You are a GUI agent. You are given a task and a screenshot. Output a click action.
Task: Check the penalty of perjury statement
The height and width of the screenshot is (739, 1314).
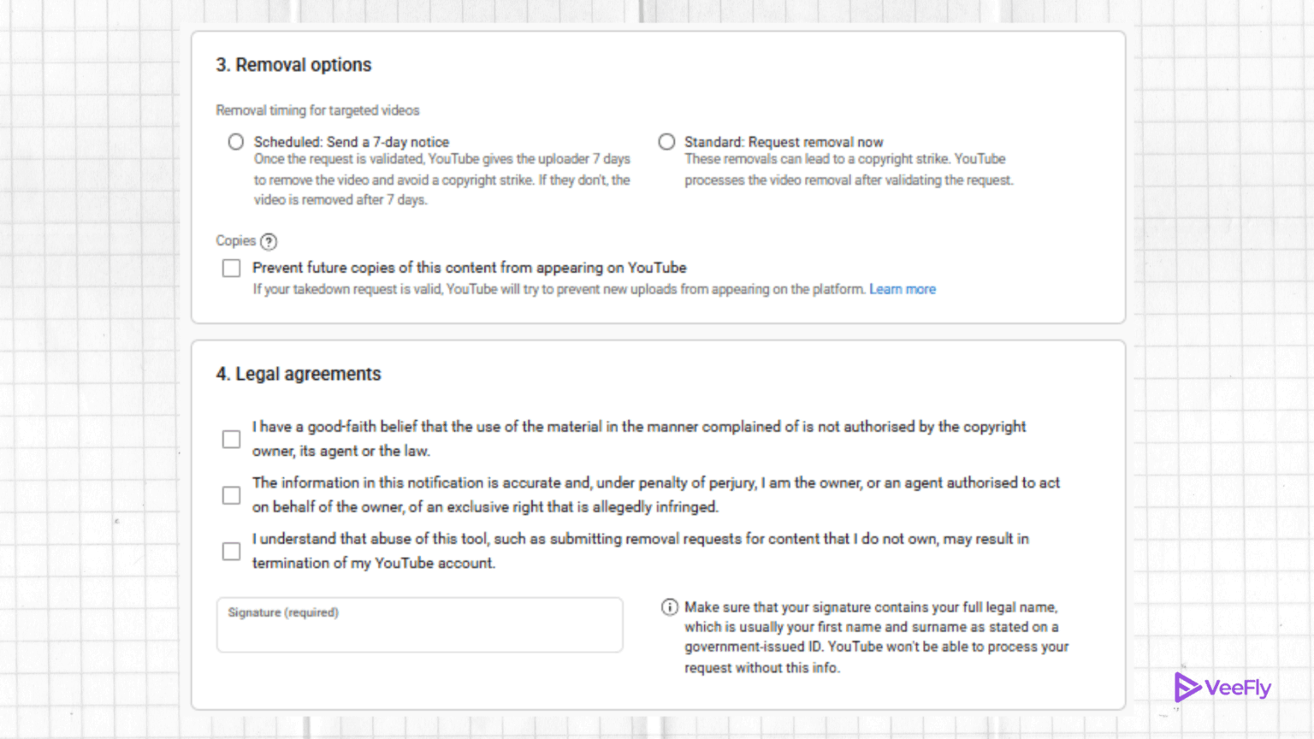231,494
